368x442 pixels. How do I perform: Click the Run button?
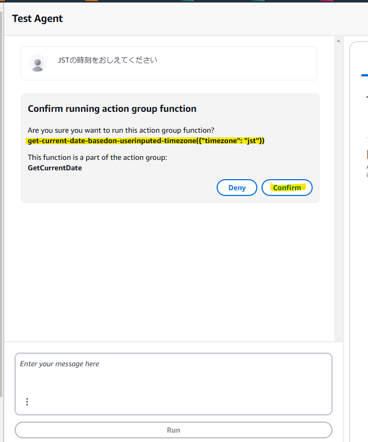click(173, 430)
